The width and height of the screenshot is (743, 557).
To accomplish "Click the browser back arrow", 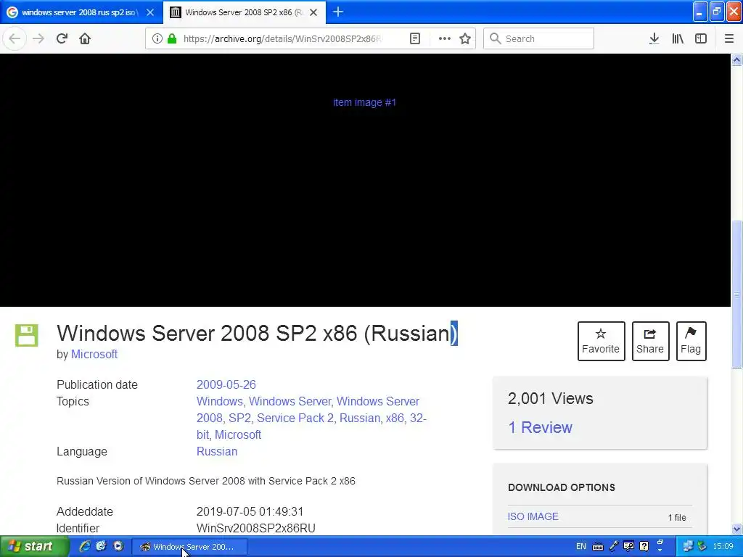I will (x=15, y=38).
